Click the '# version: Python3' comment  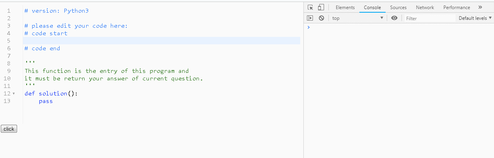(x=56, y=11)
